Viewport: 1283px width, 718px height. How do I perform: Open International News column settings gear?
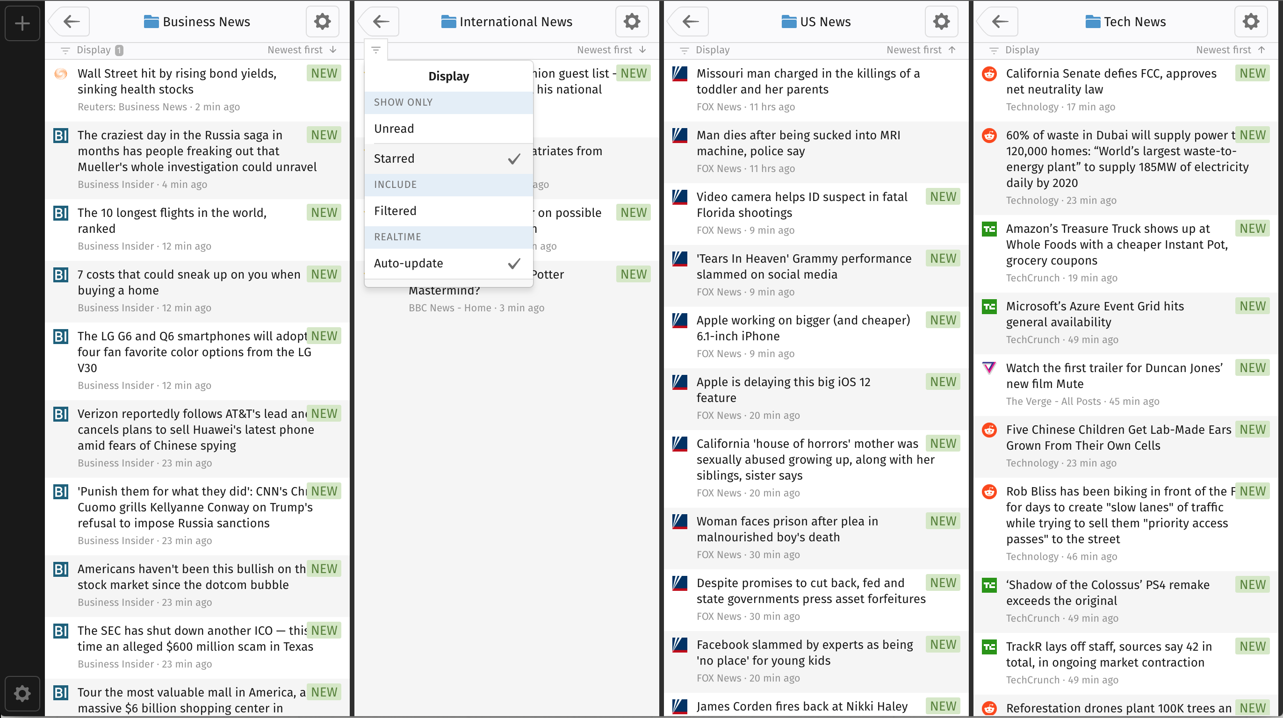632,22
